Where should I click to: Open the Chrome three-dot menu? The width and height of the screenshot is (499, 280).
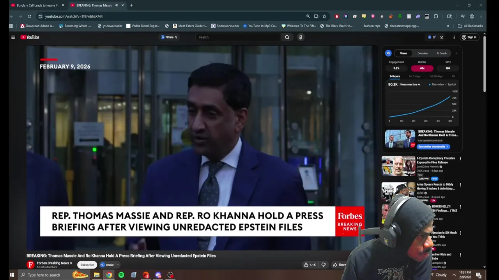point(481,16)
